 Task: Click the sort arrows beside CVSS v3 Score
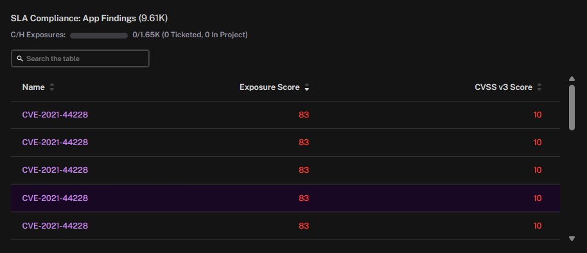[539, 87]
